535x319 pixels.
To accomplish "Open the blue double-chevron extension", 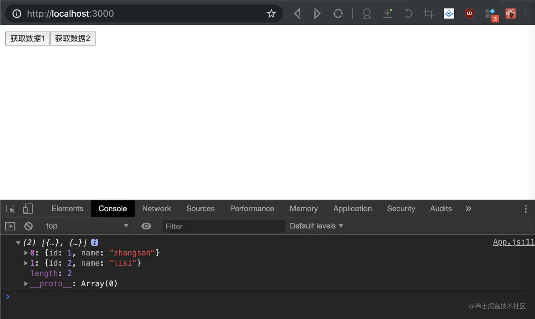I will point(449,14).
